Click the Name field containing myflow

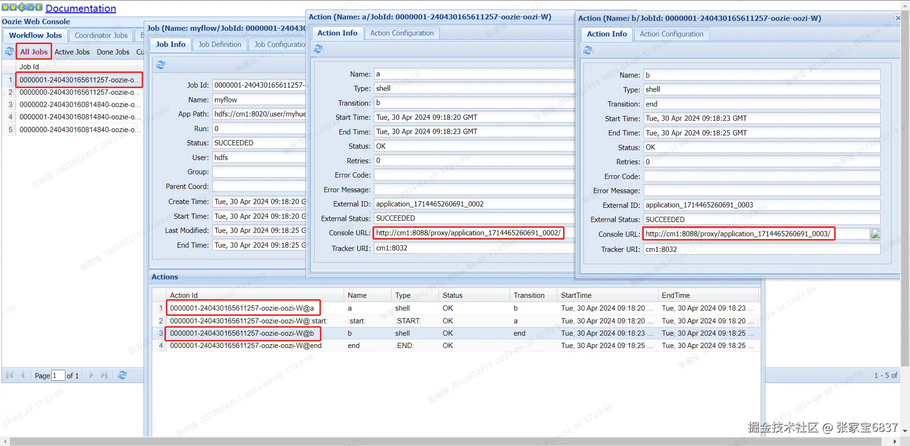pos(259,99)
